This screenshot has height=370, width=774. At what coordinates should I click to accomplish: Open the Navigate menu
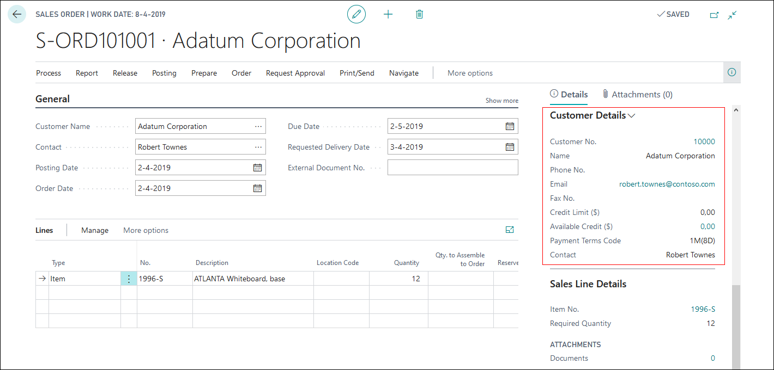tap(404, 73)
